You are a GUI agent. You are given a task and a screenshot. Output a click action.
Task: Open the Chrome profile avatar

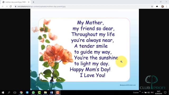[163, 6]
